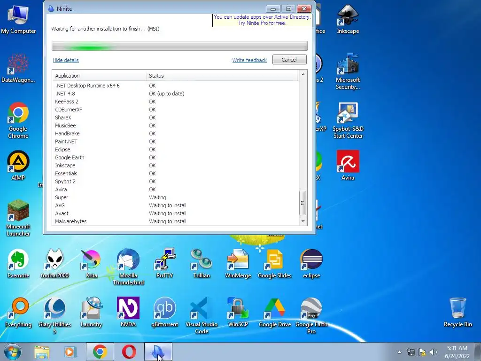
Task: Open the volume control tray icon
Action: (x=433, y=352)
